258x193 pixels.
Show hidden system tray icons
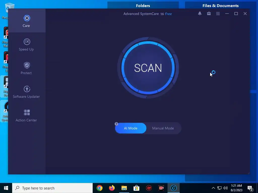pos(213,188)
